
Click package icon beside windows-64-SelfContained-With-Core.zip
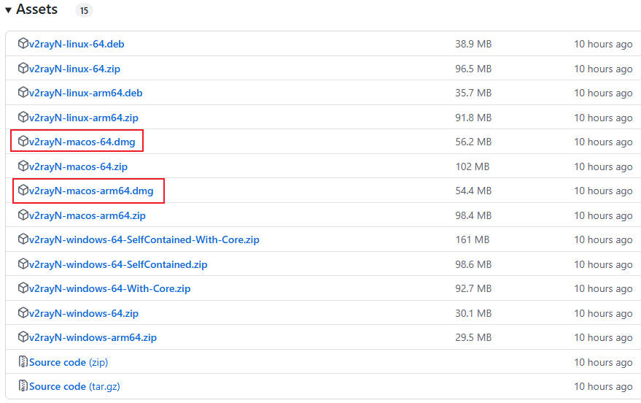23,239
